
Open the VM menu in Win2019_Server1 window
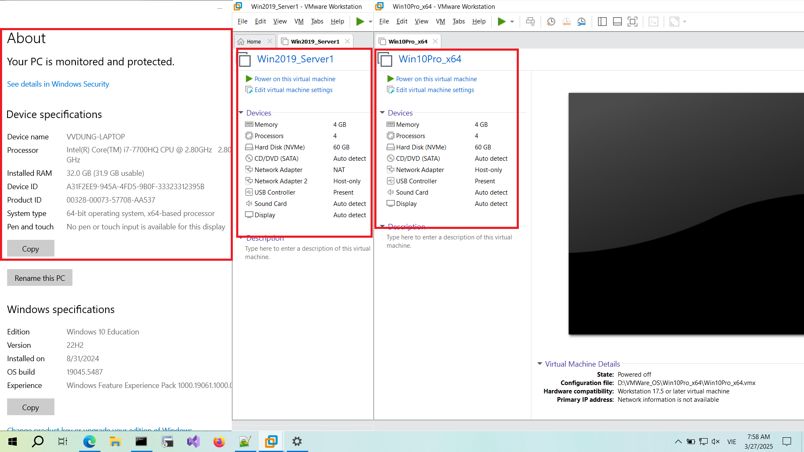(299, 21)
